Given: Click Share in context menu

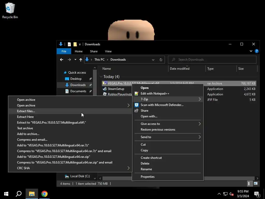Looking at the screenshot, I should [x=144, y=111].
